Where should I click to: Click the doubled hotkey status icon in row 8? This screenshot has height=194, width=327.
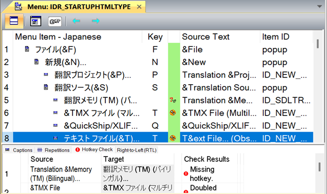click(173, 138)
